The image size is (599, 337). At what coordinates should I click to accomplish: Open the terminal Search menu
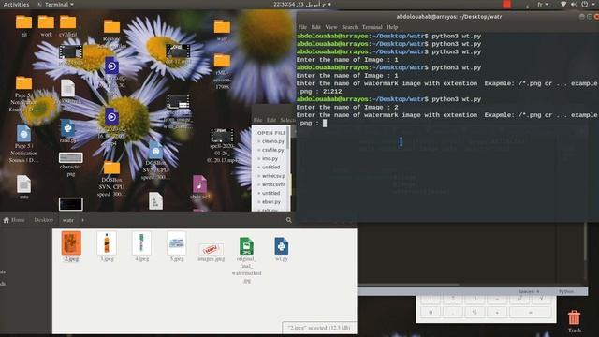349,27
